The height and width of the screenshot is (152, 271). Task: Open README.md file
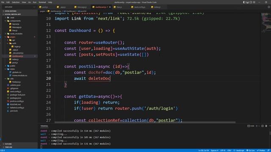pos(15,104)
